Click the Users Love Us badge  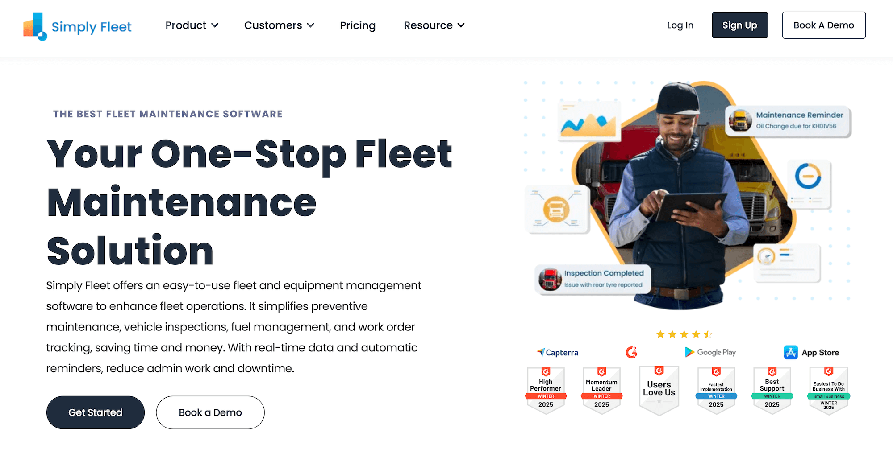[659, 388]
